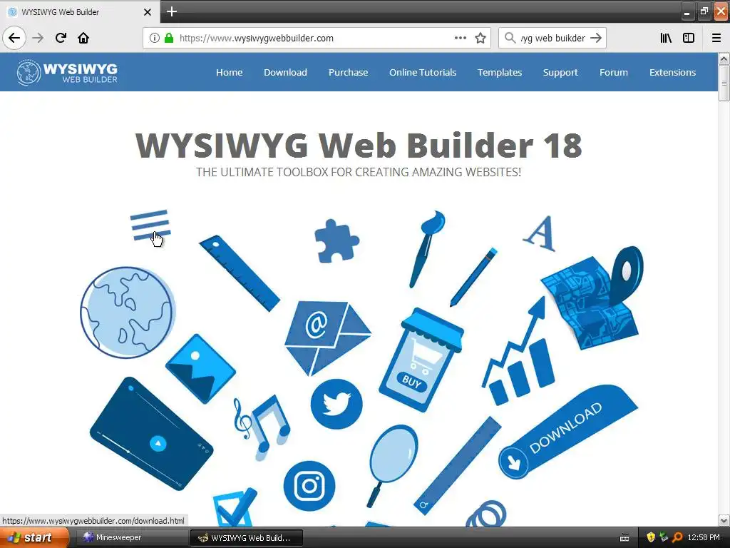Click the page scrollbar thumb
This screenshot has width=730, height=548.
tap(724, 83)
